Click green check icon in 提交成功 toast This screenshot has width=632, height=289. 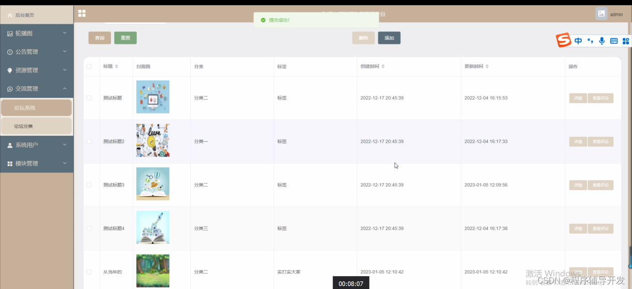263,20
